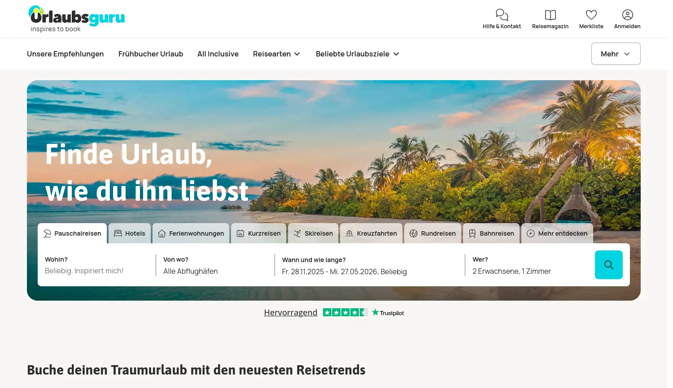The width and height of the screenshot is (673, 388).
Task: Start the search with the magnifier button
Action: click(608, 265)
